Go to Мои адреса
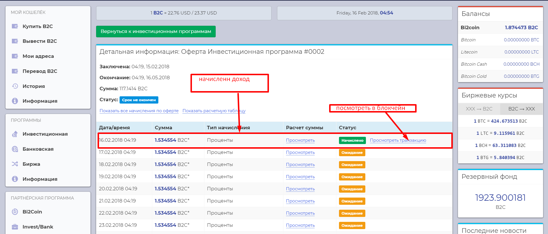The height and width of the screenshot is (234, 548). (38, 56)
